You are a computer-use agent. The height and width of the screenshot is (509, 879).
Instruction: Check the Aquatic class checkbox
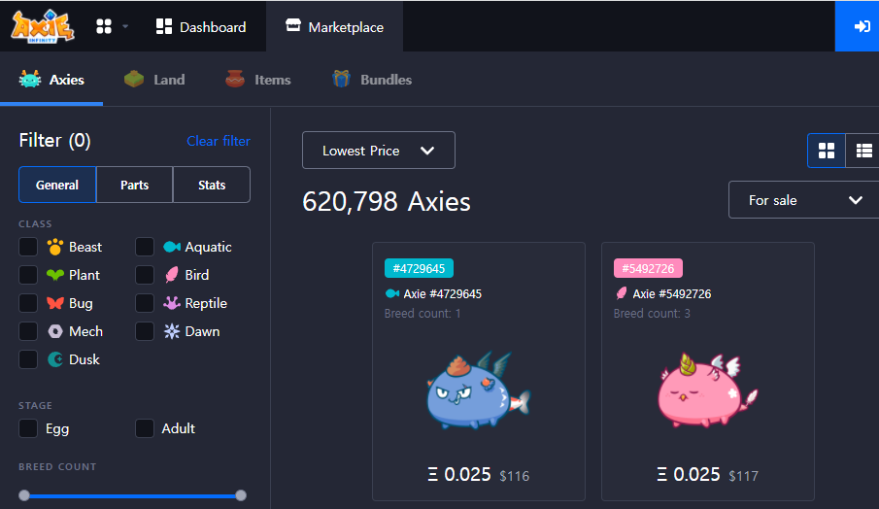tap(145, 247)
